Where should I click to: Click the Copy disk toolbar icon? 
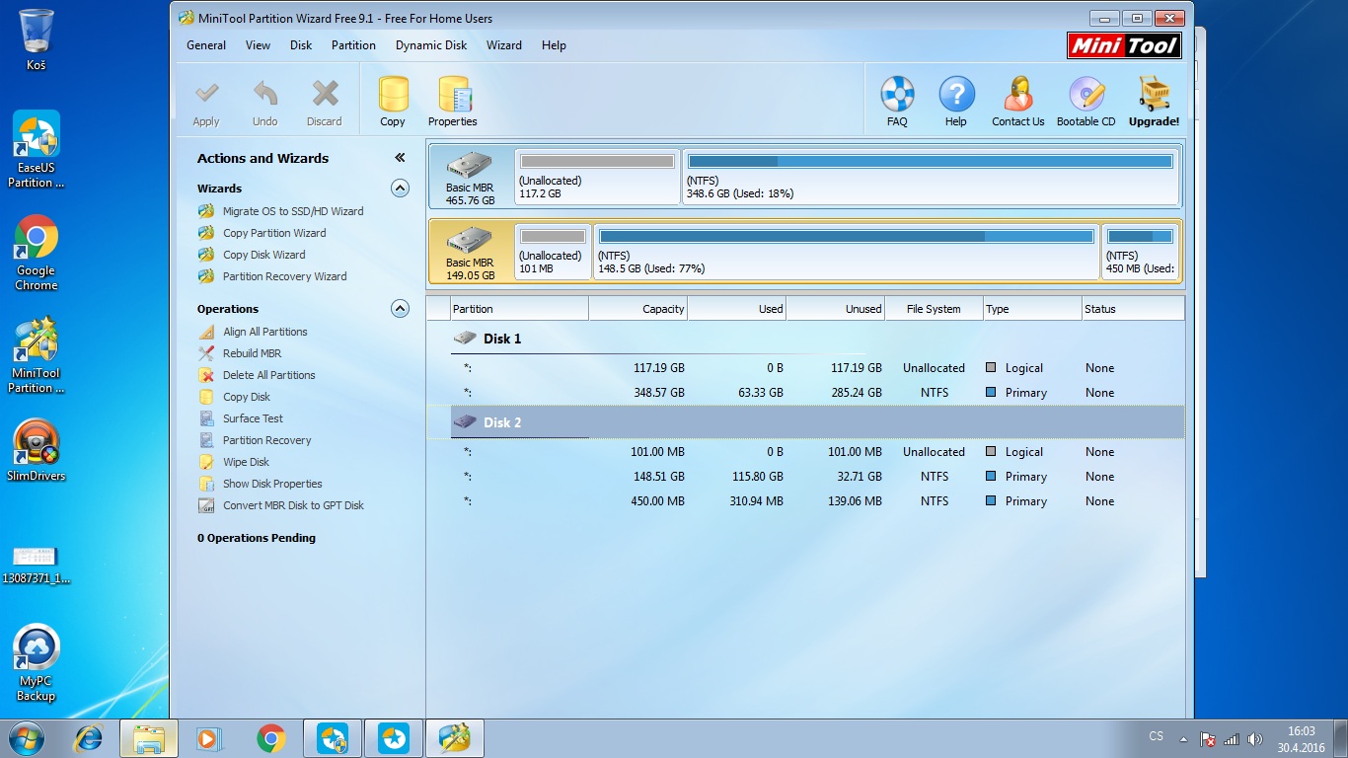pos(393,101)
